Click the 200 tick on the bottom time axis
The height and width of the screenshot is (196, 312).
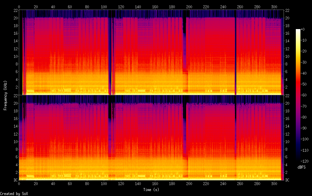(189, 184)
